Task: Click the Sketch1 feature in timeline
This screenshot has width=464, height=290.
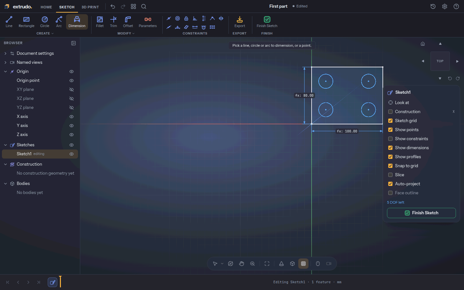Action: coord(53,282)
